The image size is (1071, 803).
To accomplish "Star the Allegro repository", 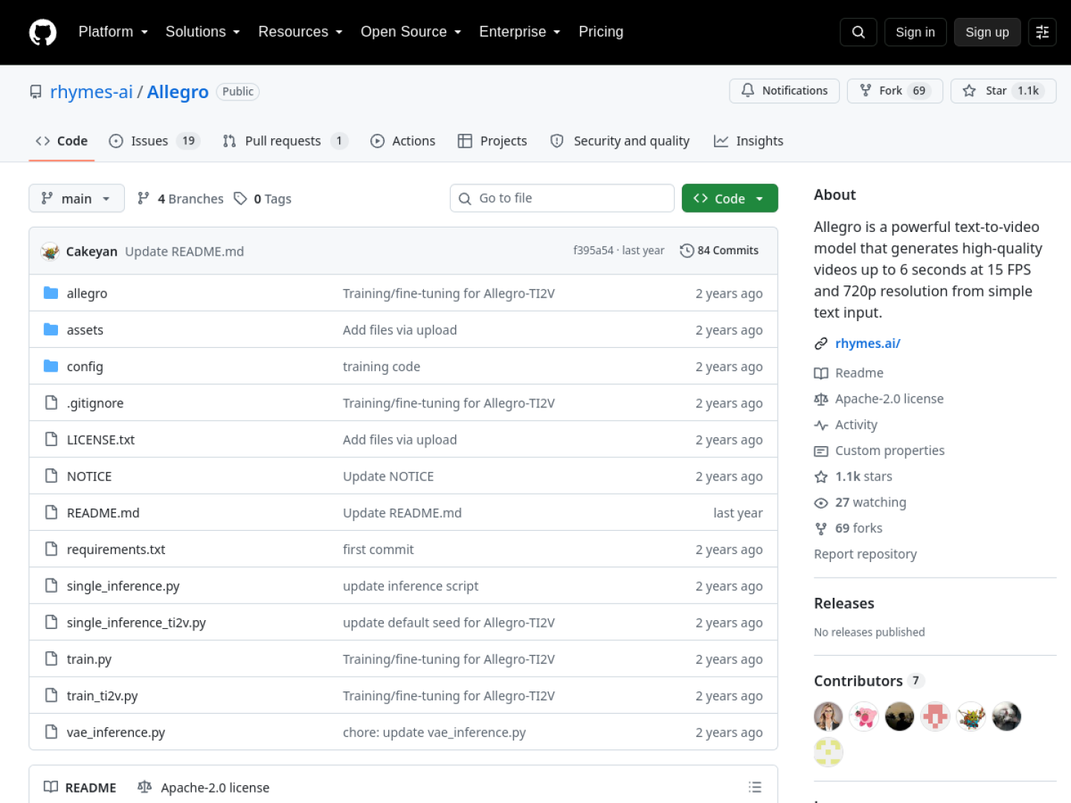I will point(1003,91).
